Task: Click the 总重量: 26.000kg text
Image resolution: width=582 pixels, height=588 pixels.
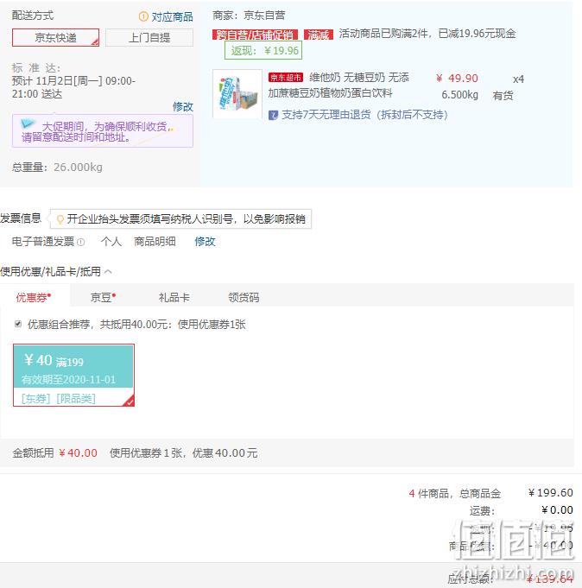Action: 57,167
